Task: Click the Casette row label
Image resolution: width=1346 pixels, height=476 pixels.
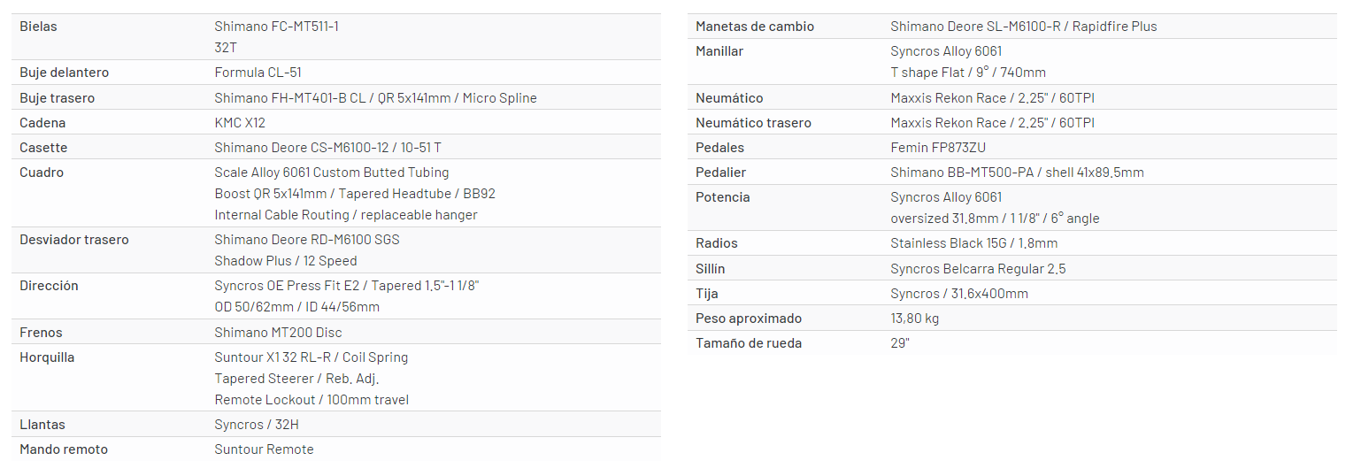Action: tap(43, 148)
